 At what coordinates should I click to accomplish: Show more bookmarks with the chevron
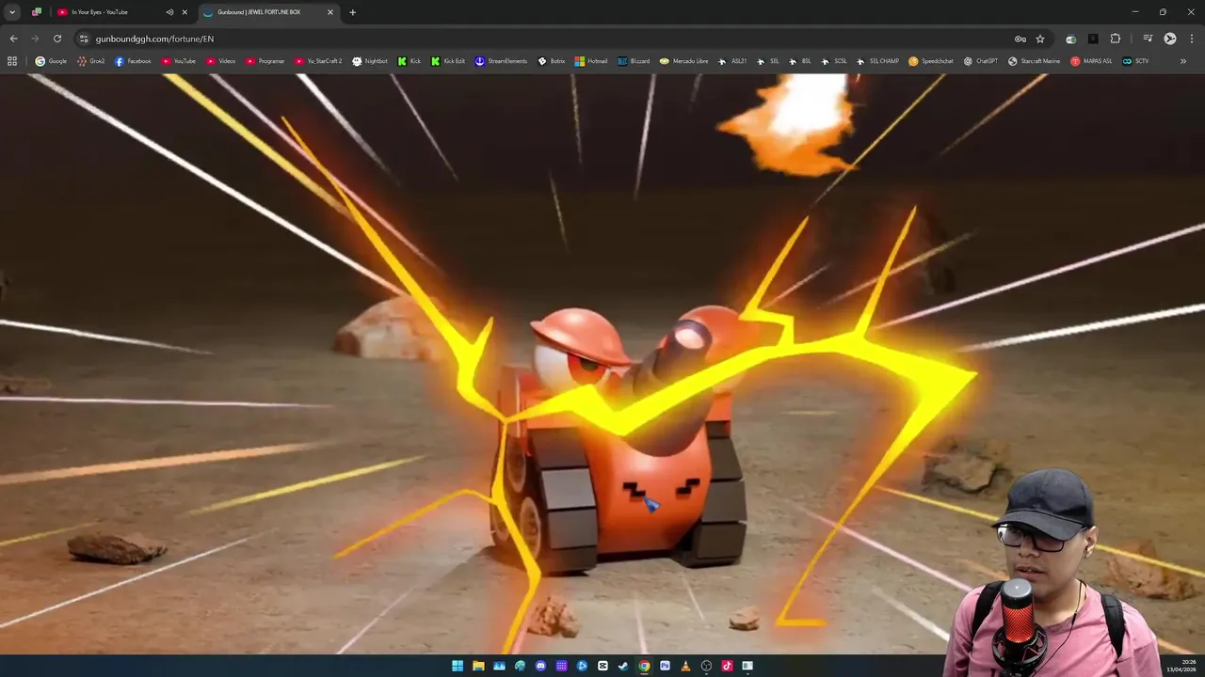click(1183, 61)
